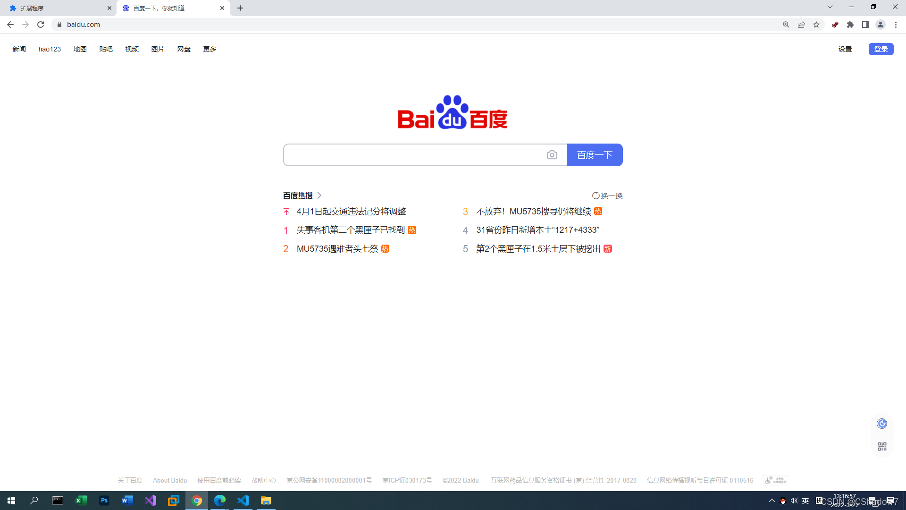Show hidden system tray icons
This screenshot has width=906, height=510.
coord(772,501)
